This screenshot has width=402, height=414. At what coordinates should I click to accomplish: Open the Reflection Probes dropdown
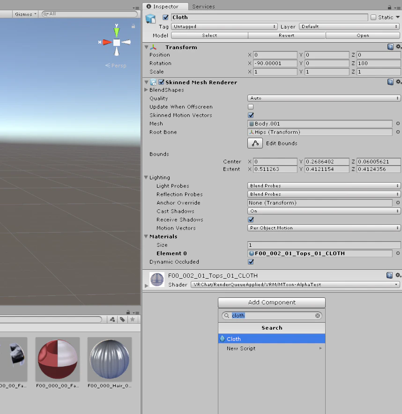[x=324, y=194]
